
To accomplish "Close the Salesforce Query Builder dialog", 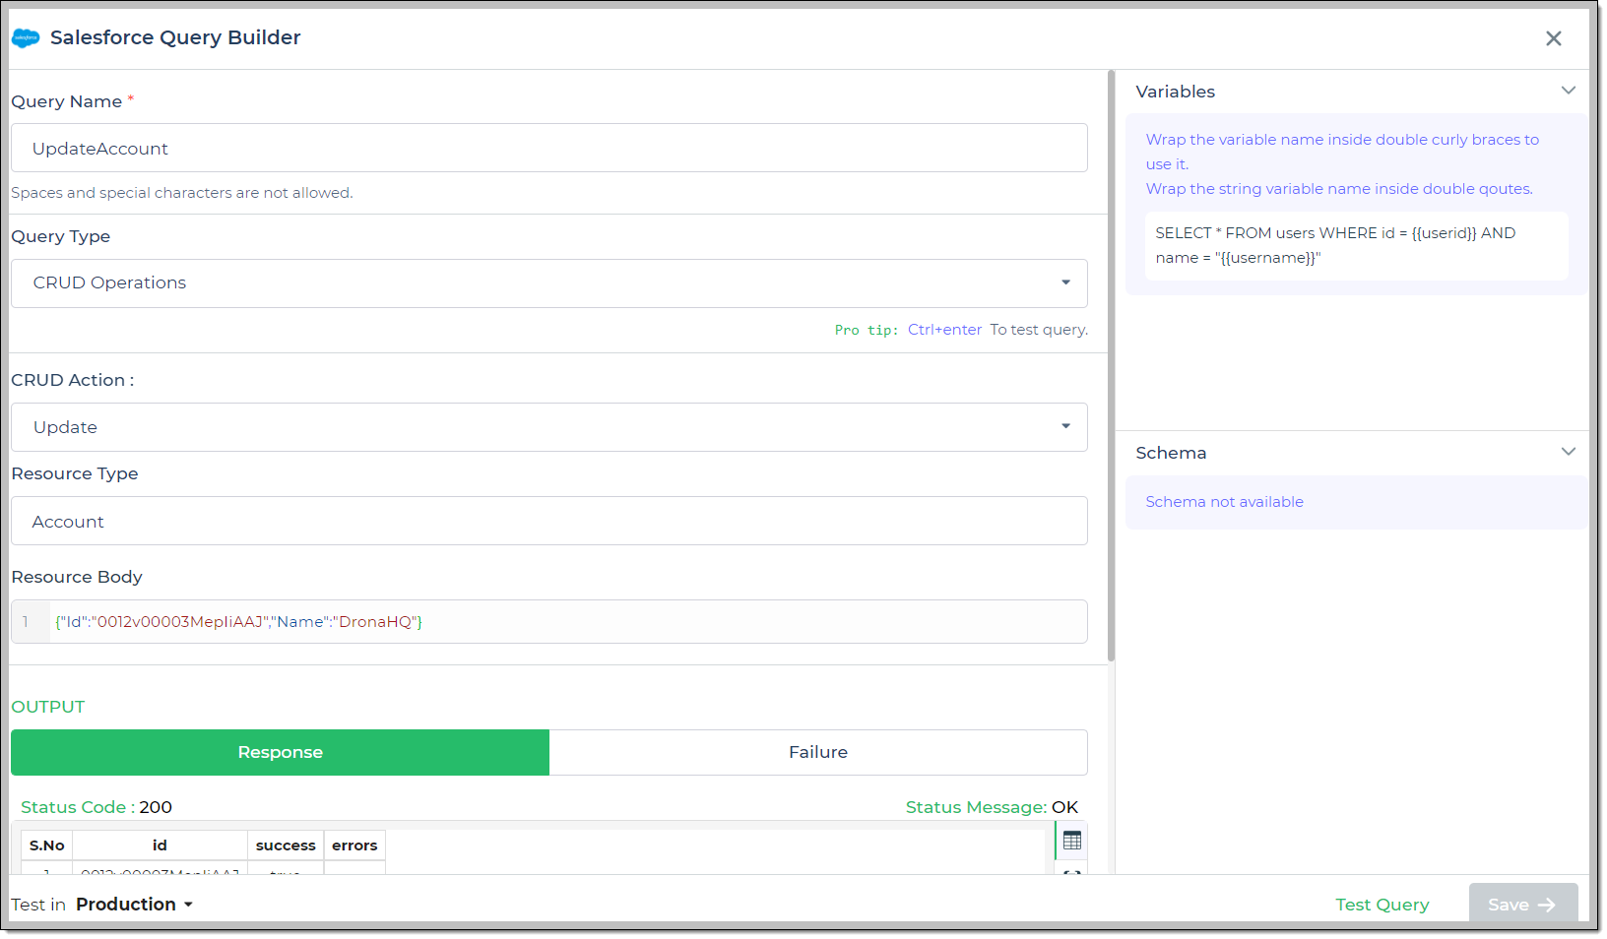I will pyautogui.click(x=1554, y=38).
